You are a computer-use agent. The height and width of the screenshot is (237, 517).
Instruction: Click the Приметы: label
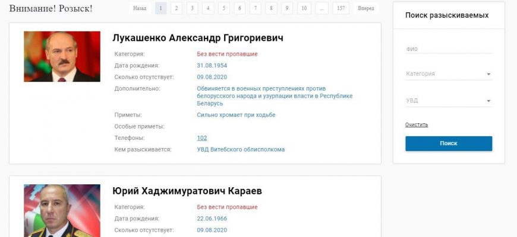128,115
